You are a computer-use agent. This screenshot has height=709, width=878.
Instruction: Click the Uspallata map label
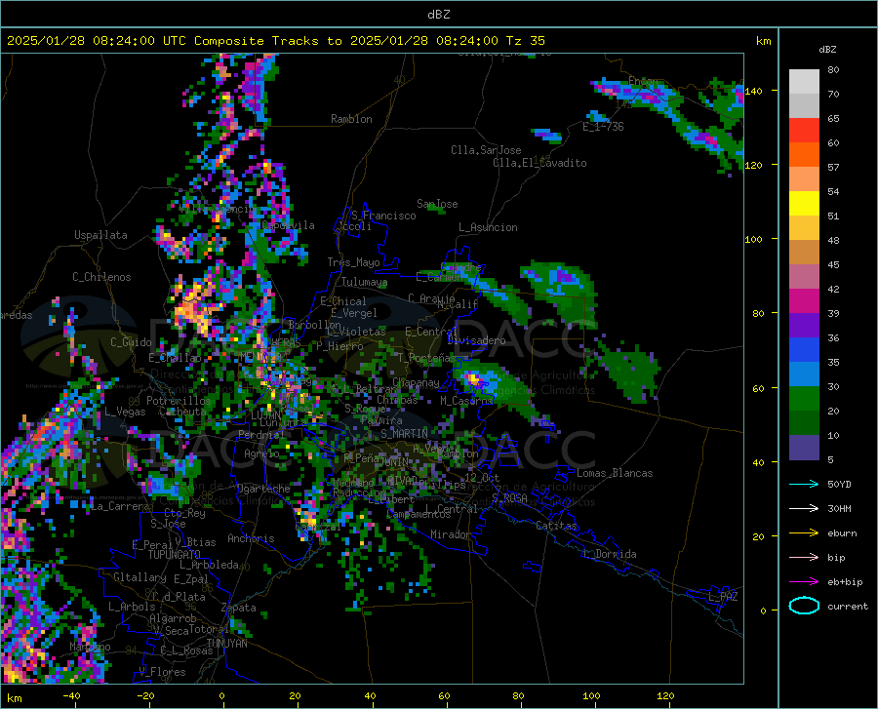100,235
